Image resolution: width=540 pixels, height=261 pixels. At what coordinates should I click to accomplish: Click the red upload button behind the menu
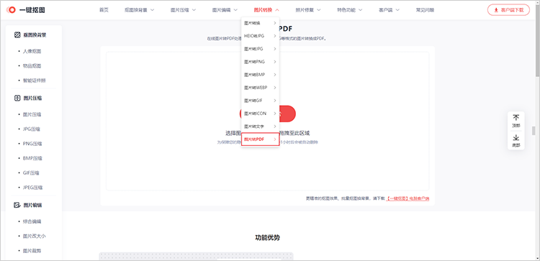pyautogui.click(x=287, y=114)
